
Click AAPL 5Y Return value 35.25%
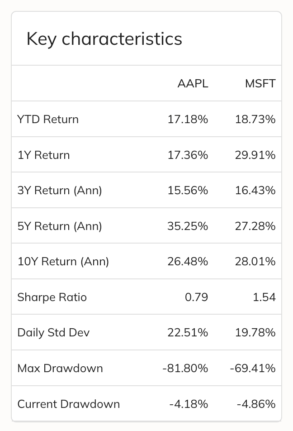click(x=188, y=226)
